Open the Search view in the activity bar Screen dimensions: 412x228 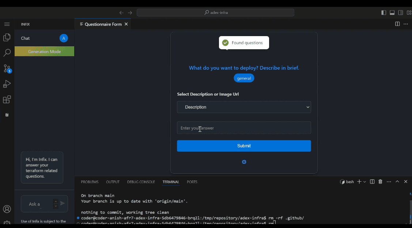tap(7, 53)
